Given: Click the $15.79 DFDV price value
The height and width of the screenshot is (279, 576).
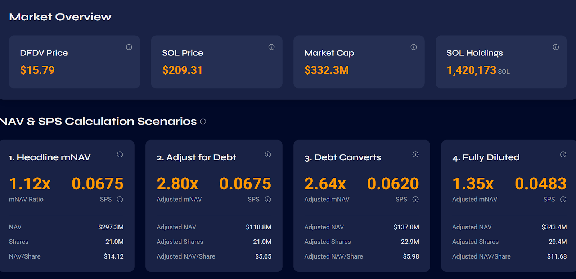Looking at the screenshot, I should (x=37, y=70).
